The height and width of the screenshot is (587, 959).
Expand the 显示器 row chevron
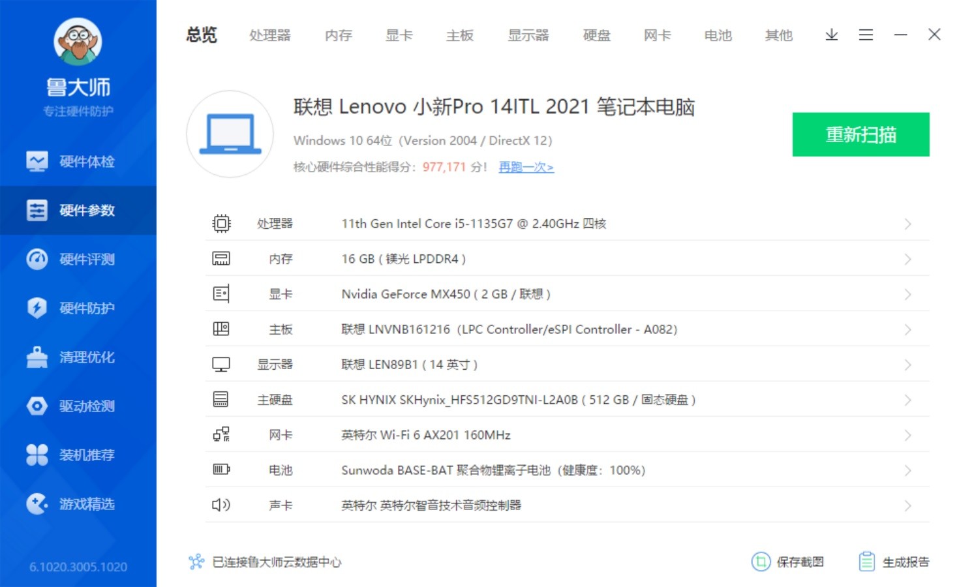point(907,365)
